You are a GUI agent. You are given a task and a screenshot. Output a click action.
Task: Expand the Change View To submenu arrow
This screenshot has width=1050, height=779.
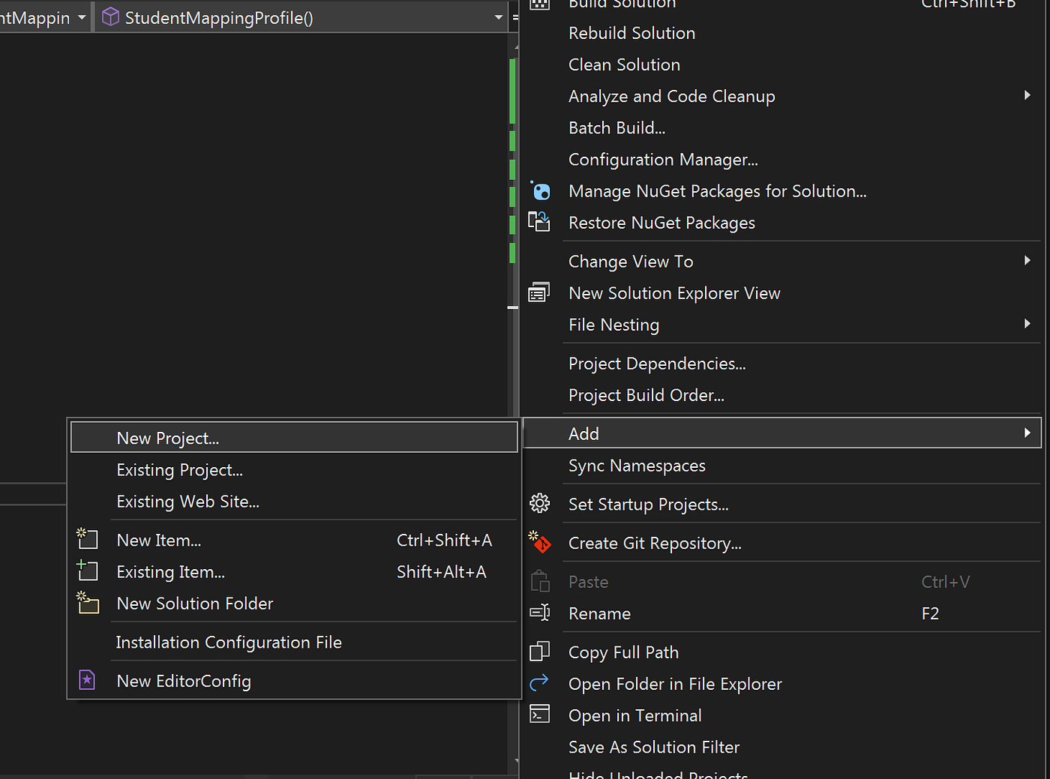coord(1027,260)
